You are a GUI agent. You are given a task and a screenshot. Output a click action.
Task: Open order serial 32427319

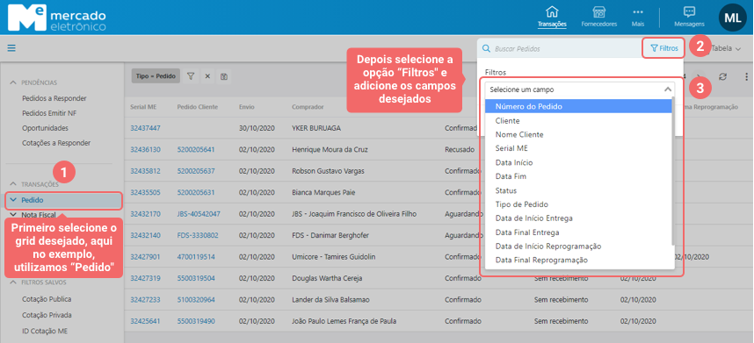(x=145, y=278)
